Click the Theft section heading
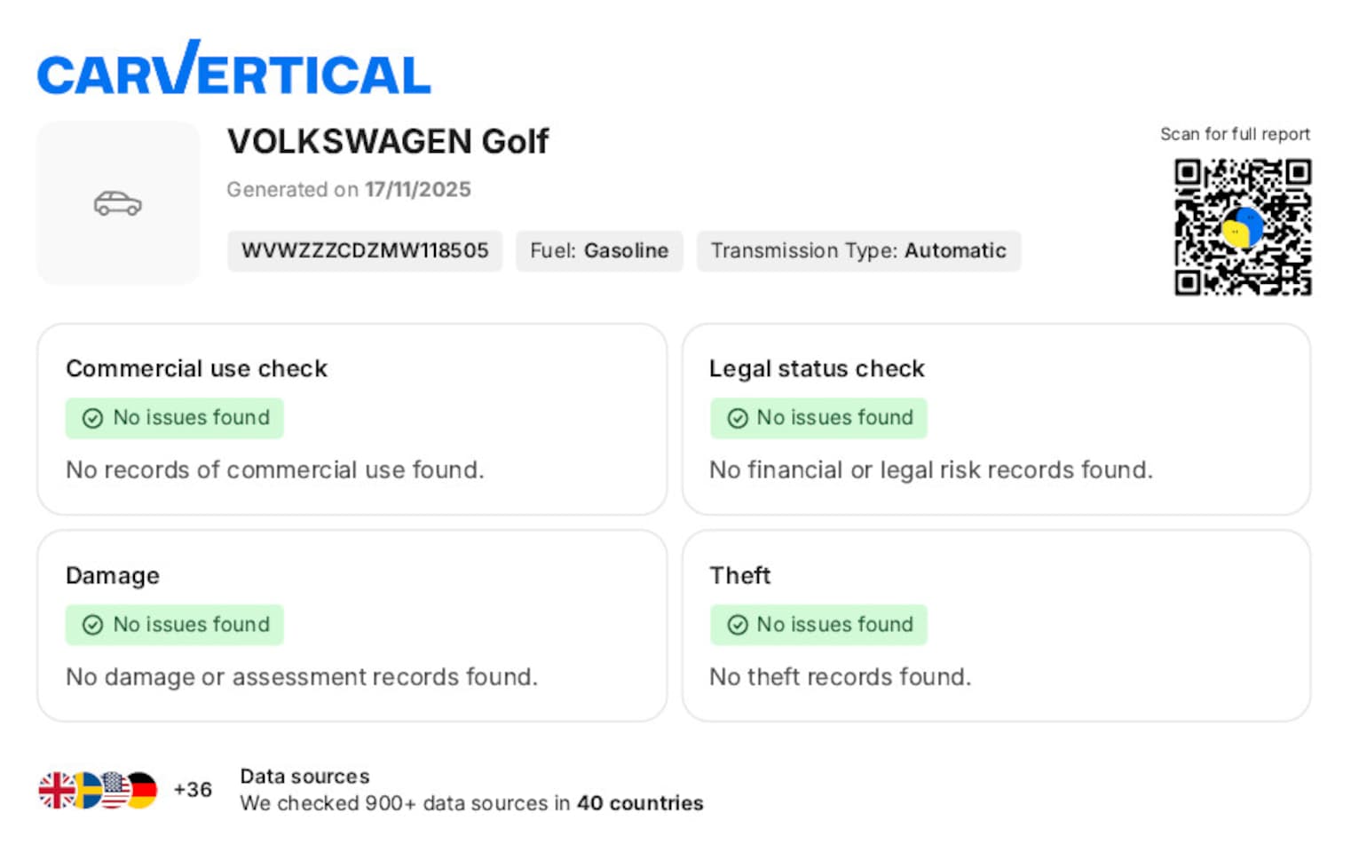 point(739,575)
